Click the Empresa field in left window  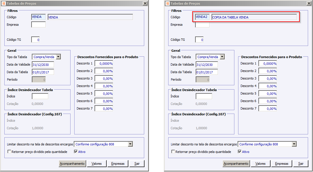click(38, 25)
